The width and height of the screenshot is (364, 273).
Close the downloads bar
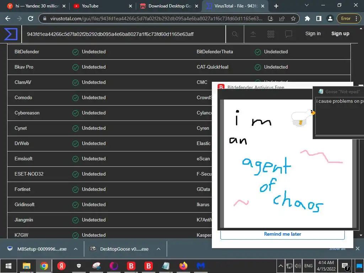click(x=358, y=248)
